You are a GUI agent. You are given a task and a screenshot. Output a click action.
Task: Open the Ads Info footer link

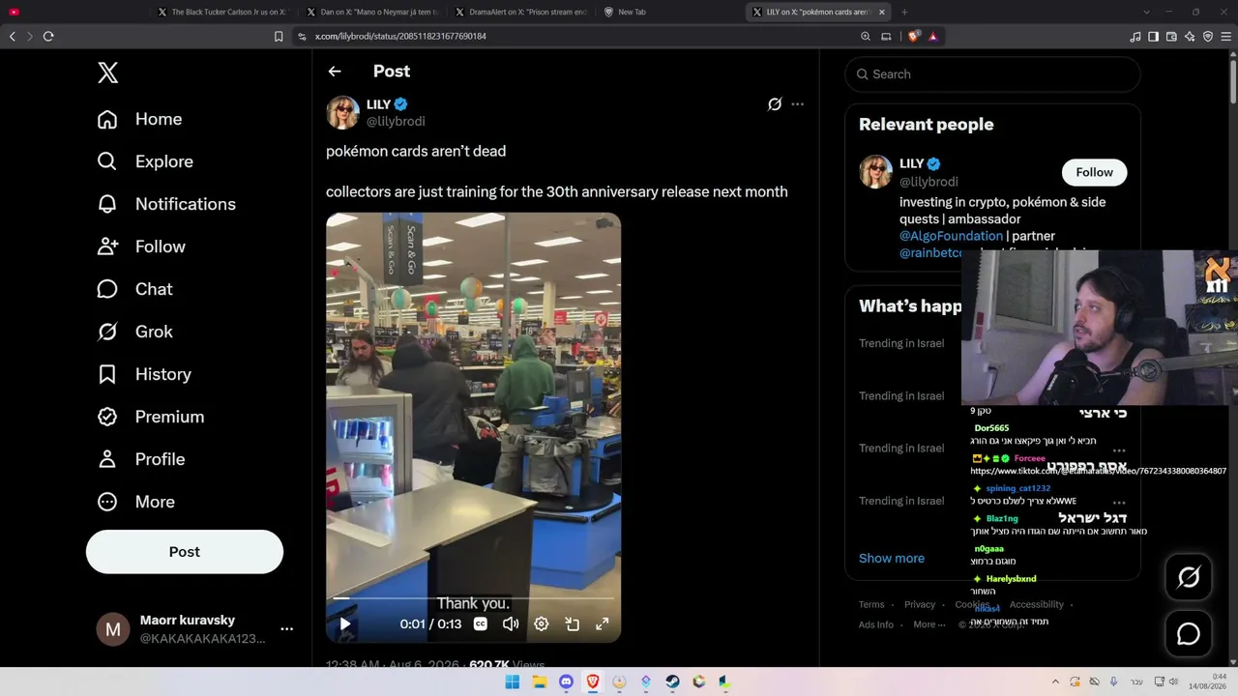click(x=876, y=624)
